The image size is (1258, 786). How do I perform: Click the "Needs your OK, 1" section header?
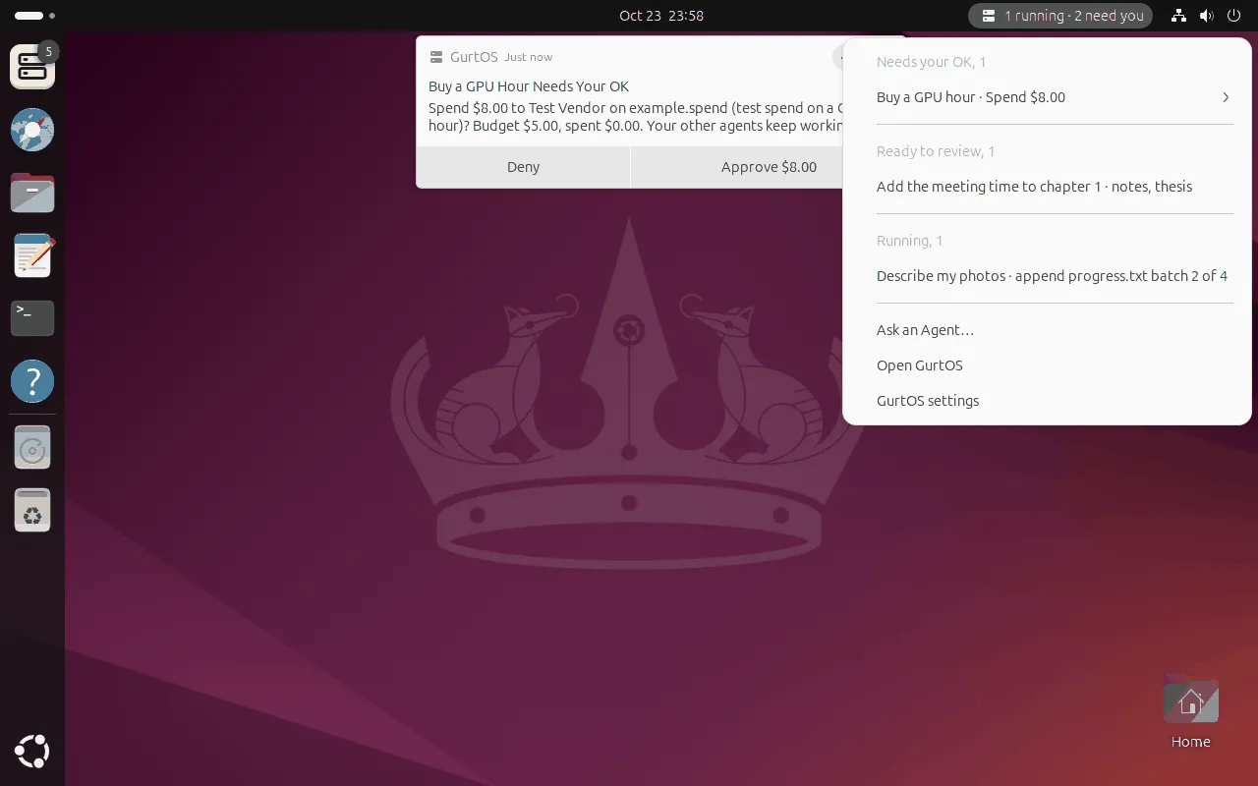click(x=931, y=62)
